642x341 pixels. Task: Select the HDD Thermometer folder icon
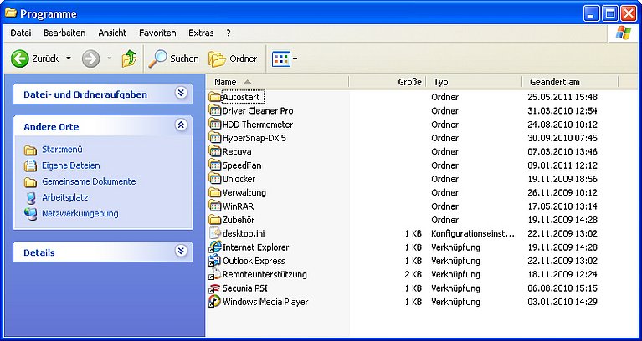tap(215, 125)
